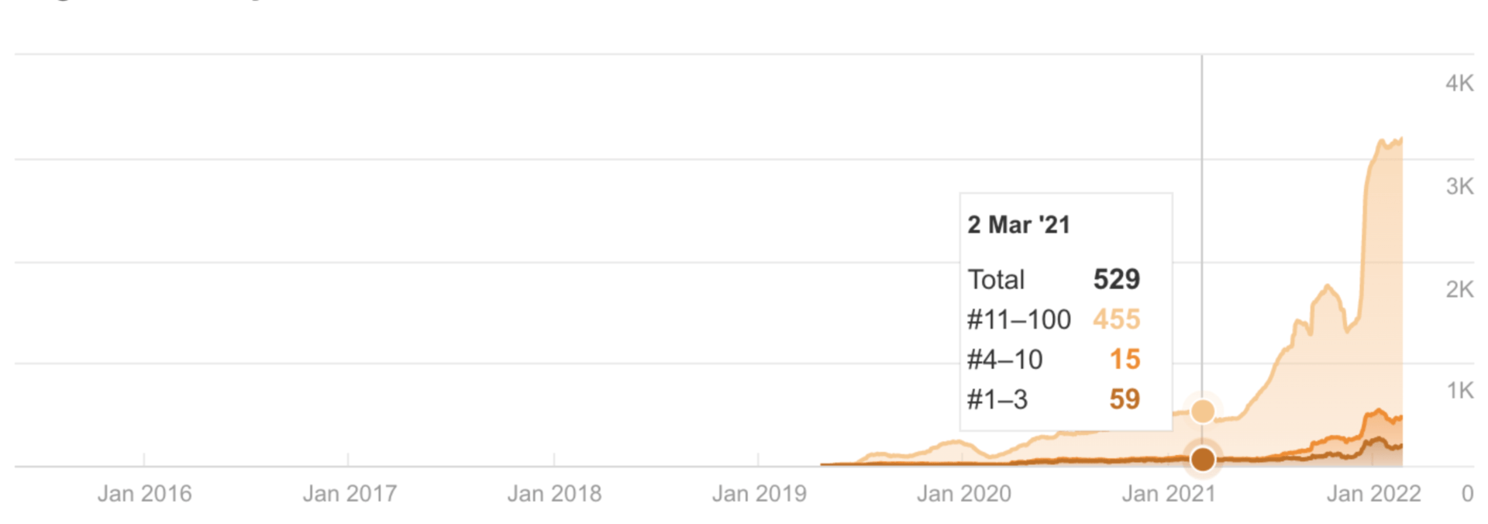Click the Jan 2021 axis label
Viewport: 1488px width, 524px height.
(1169, 494)
